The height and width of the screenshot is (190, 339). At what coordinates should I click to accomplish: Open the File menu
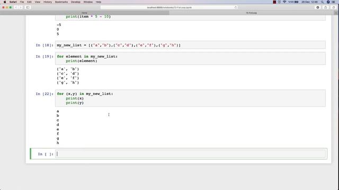point(22,2)
